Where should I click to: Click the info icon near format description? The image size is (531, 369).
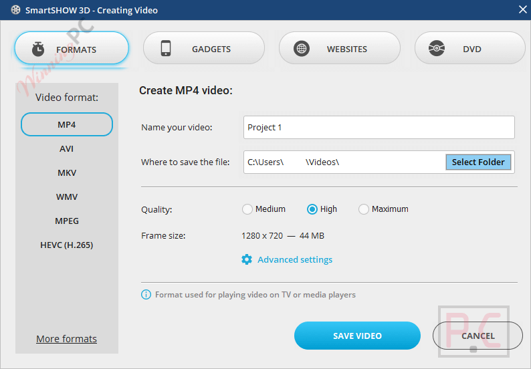pyautogui.click(x=146, y=295)
